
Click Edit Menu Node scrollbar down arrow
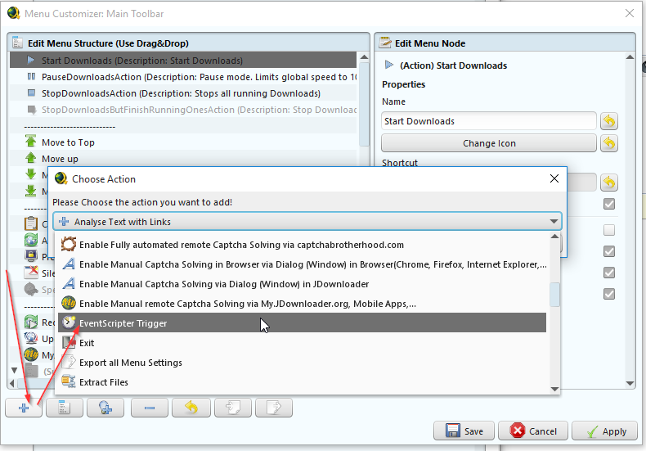pos(630,383)
